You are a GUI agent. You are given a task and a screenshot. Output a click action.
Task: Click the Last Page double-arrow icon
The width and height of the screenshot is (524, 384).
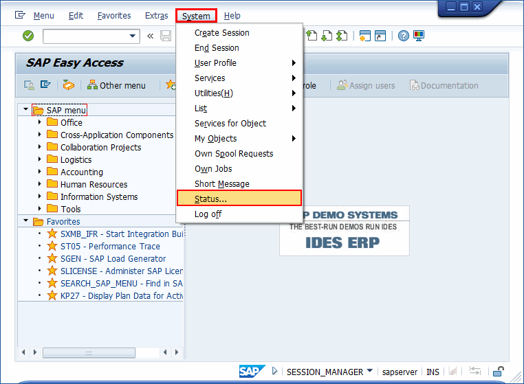click(342, 36)
